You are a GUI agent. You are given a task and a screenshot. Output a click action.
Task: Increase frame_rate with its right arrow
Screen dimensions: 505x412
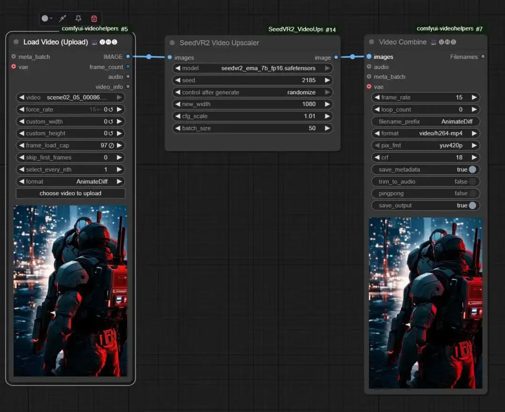[474, 98]
